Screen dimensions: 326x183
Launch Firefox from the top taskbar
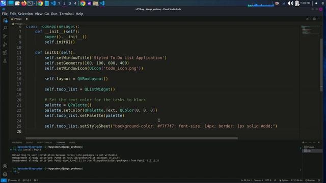(x=24, y=3)
